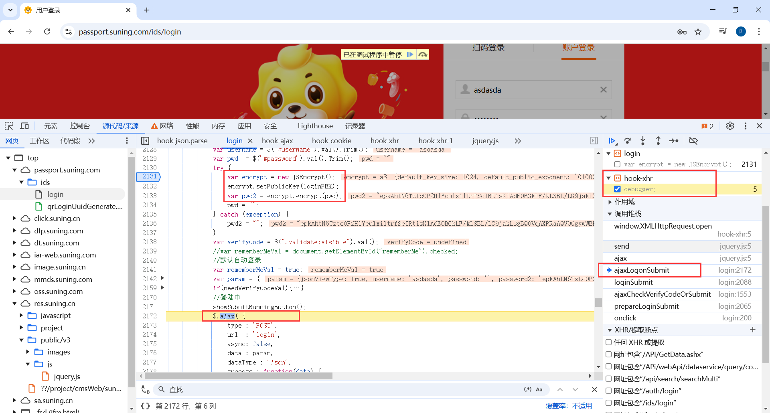Open jquery.js in the file tree

click(67, 377)
